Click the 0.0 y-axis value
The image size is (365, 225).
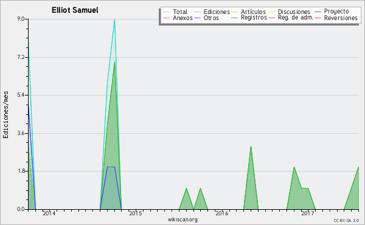tap(21, 209)
